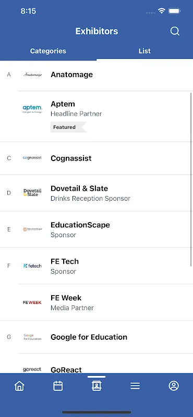Open the Cognassist exhibitor entry
Image resolution: width=193 pixels, height=417 pixels.
(x=96, y=158)
